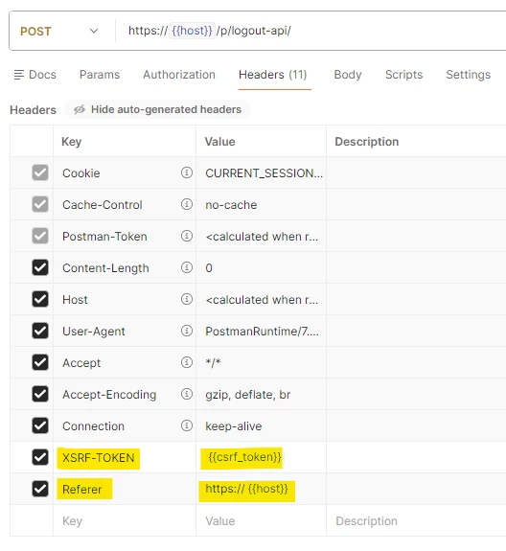Image resolution: width=506 pixels, height=551 pixels.
Task: Uncheck the XSRF-TOKEN header checkbox
Action: (40, 457)
